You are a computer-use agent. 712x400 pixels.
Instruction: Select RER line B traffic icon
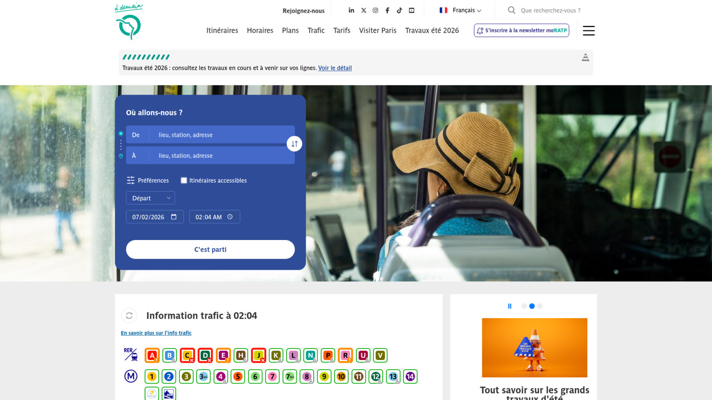point(170,356)
